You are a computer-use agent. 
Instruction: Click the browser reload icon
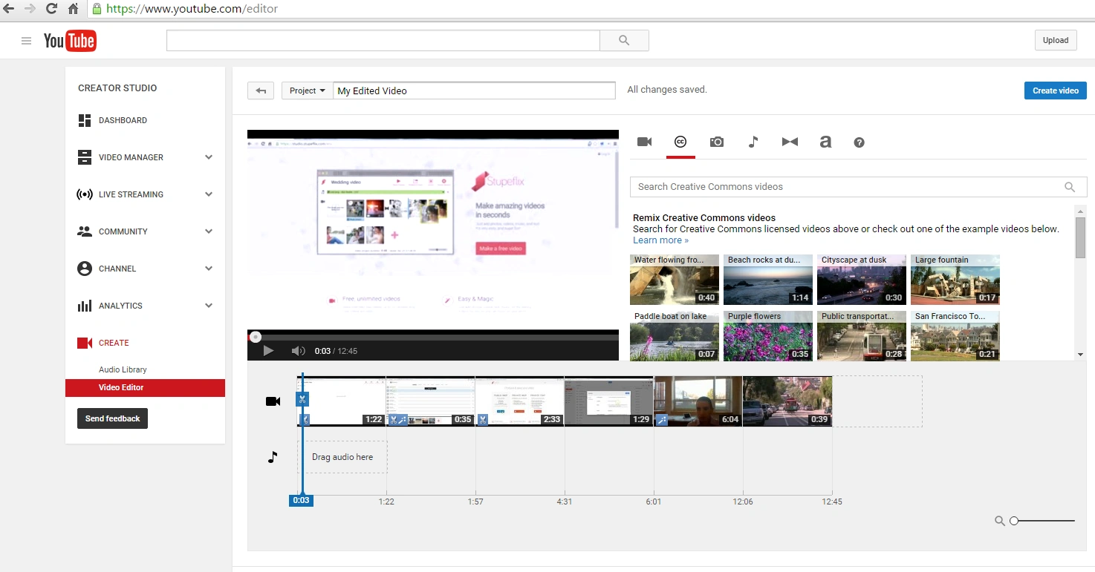51,9
